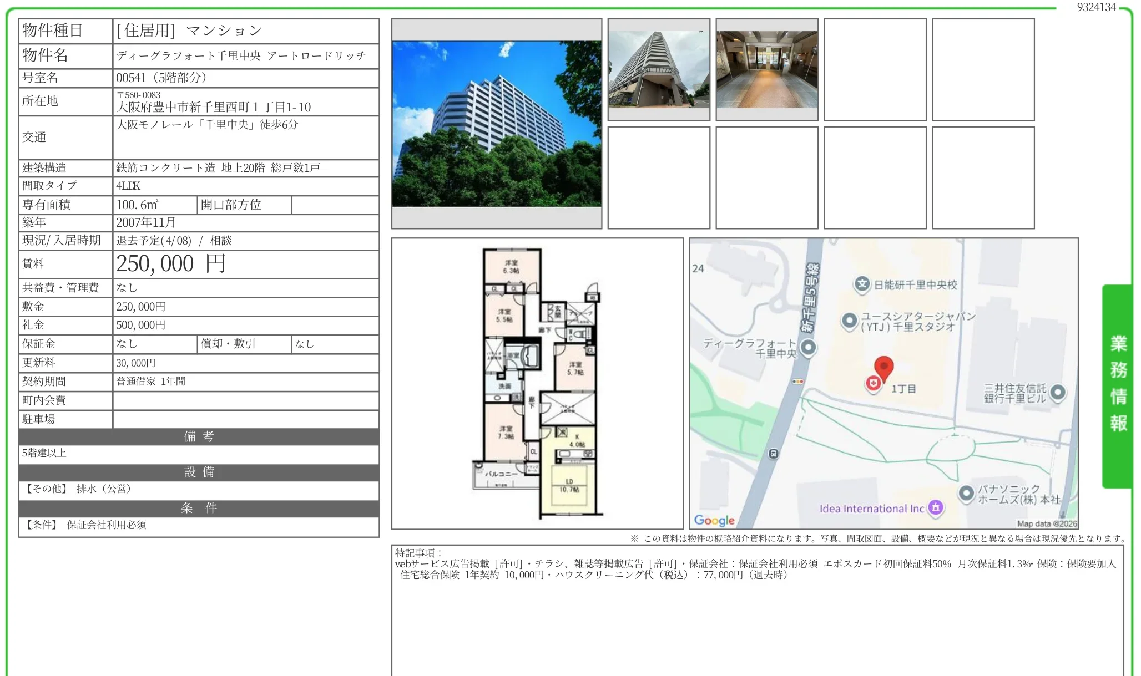The width and height of the screenshot is (1141, 676).
Task: Click the 250,000 円 rent amount
Action: [170, 264]
